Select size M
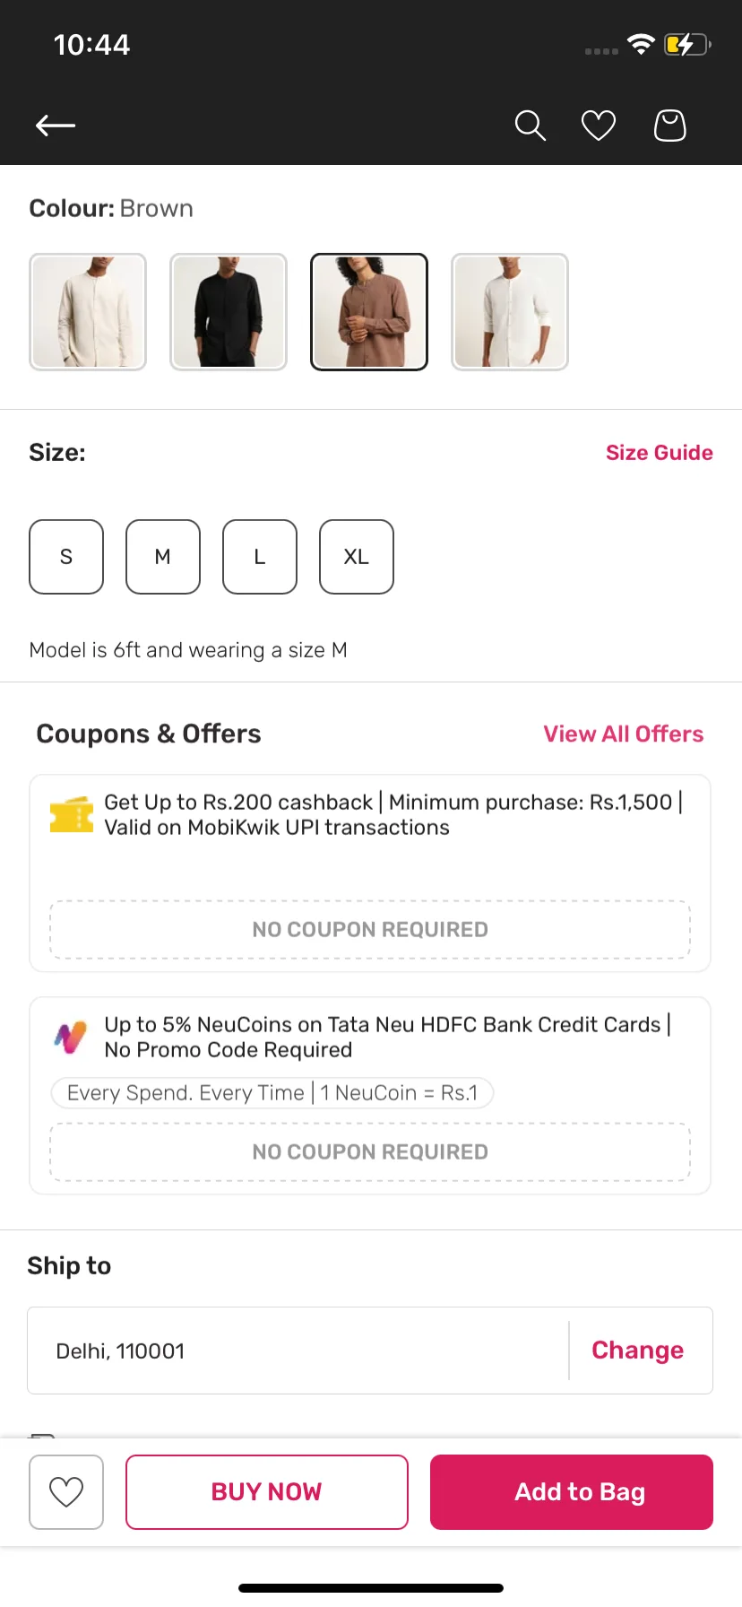742x1607 pixels. pos(163,557)
